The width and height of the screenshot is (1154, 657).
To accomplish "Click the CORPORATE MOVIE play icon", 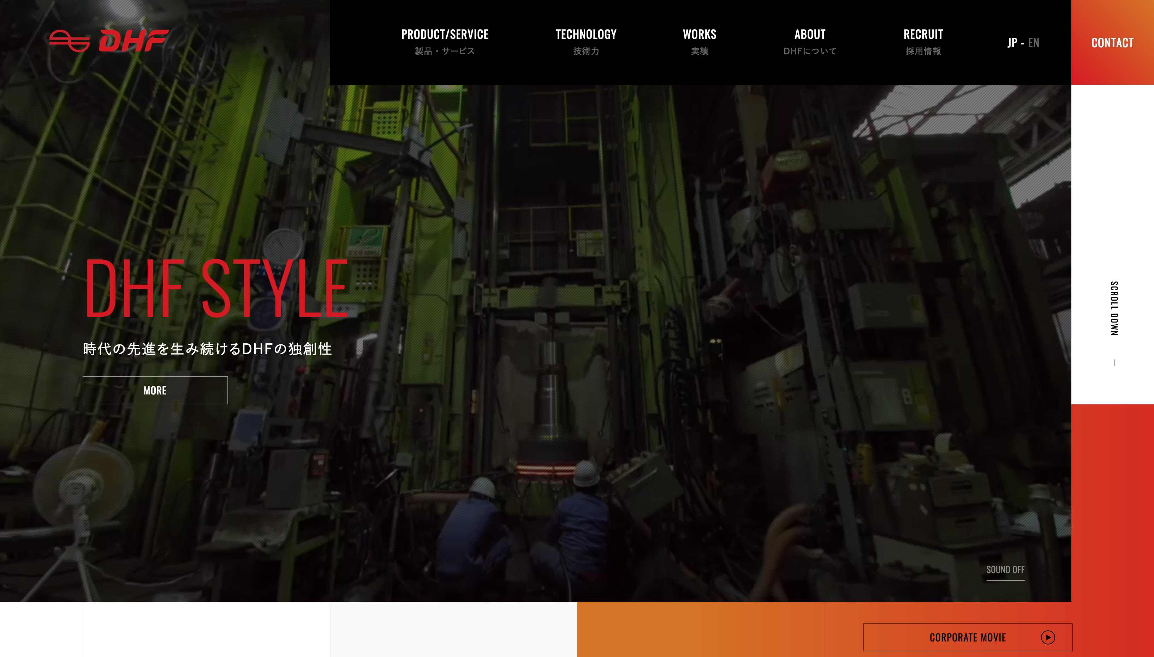I will [x=1048, y=637].
